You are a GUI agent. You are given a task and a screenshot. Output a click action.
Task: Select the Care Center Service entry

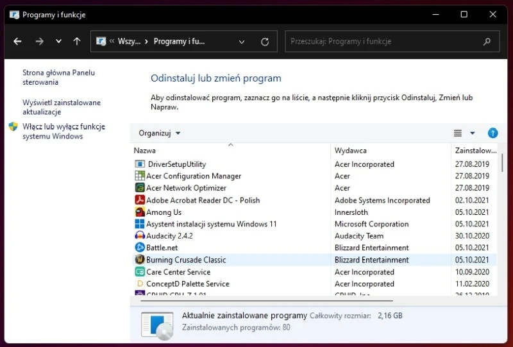(x=178, y=272)
